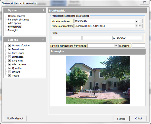Click browse button next to Modello verticale
The image size is (151, 124).
coord(140,21)
